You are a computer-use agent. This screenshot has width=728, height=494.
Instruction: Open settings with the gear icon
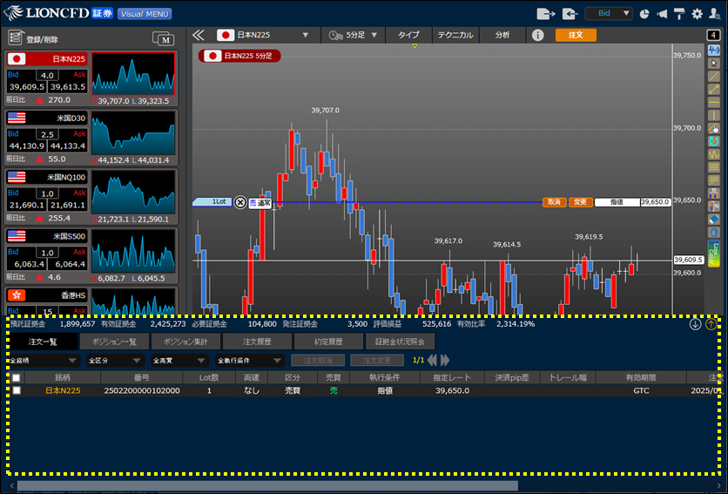697,14
